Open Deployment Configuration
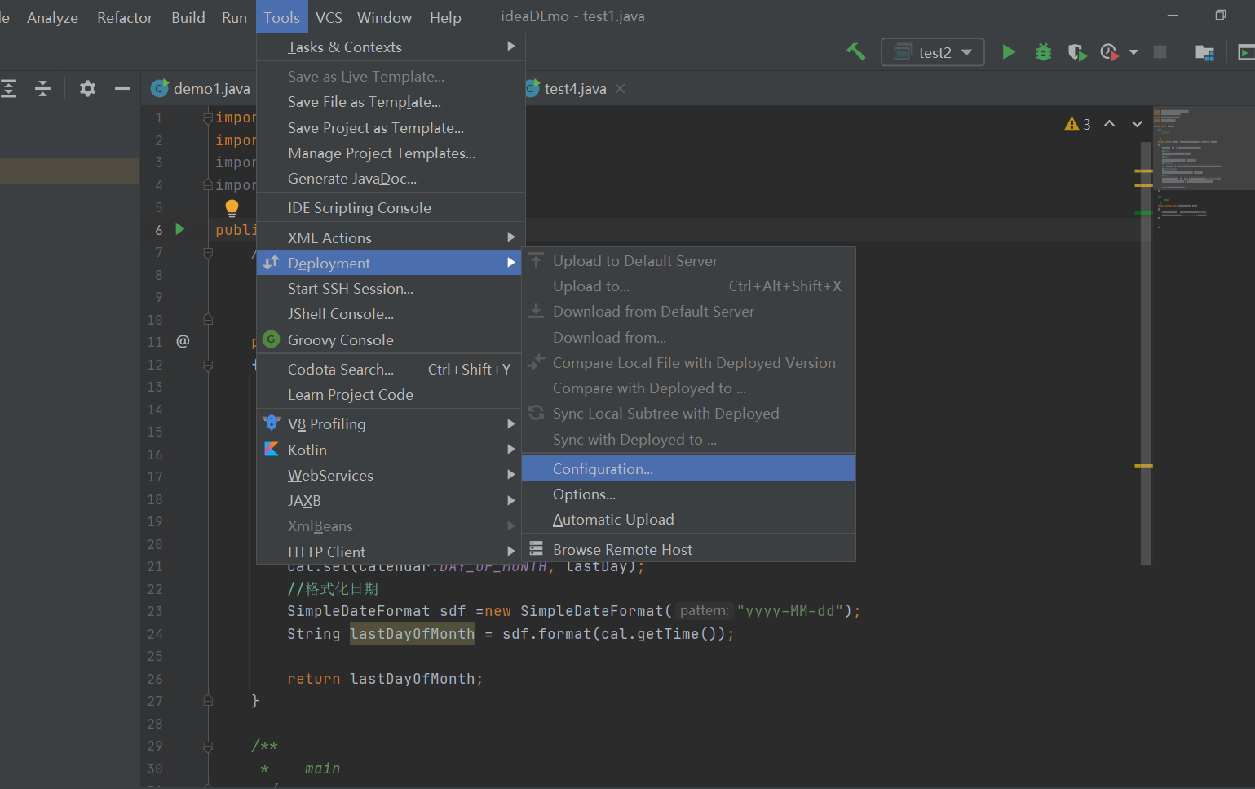1255x789 pixels. pos(688,469)
